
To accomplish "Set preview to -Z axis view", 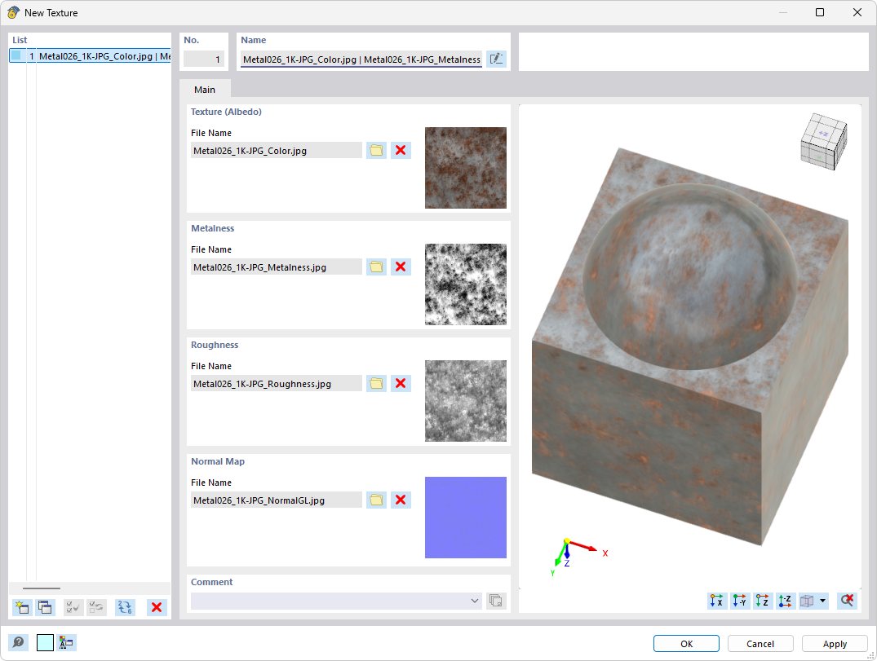I will pos(785,601).
